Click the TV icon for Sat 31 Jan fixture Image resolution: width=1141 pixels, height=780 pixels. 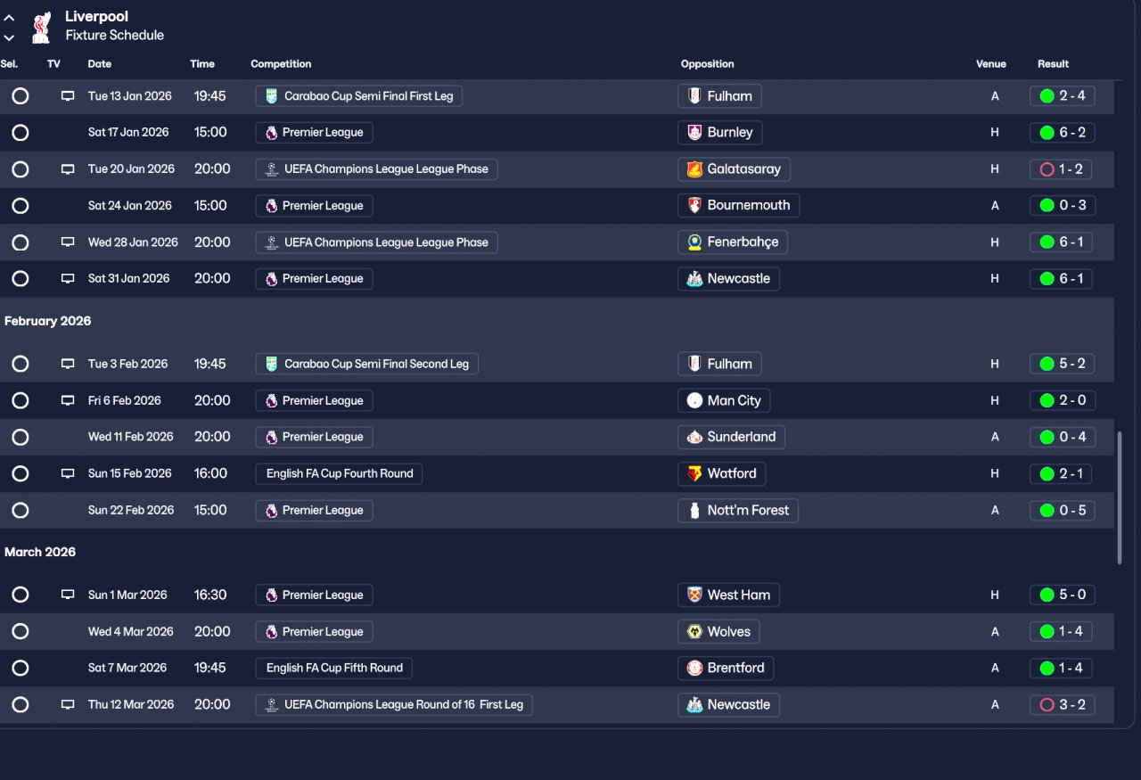pyautogui.click(x=68, y=279)
